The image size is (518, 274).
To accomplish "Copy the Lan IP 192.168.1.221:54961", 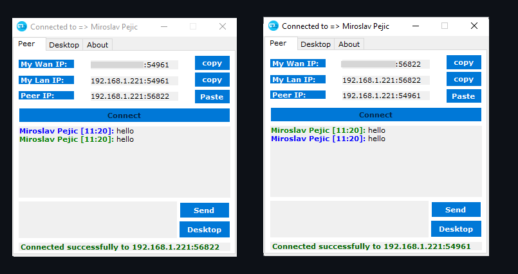I will coord(212,80).
